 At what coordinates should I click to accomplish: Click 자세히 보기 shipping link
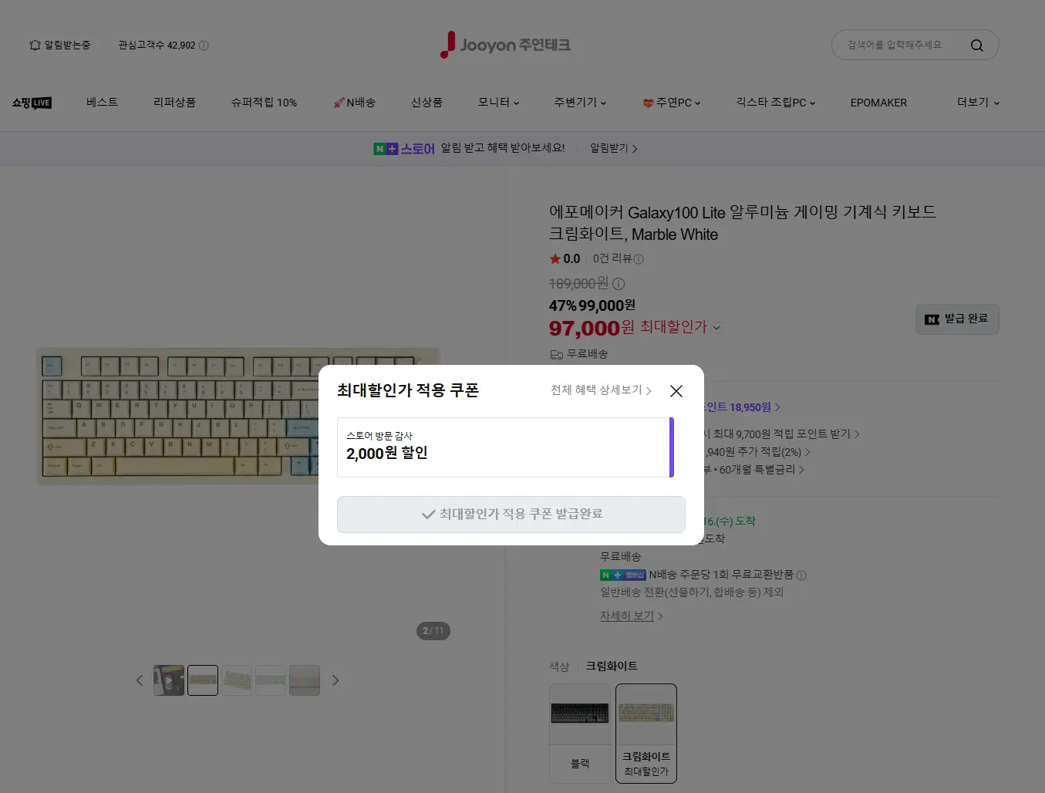[x=632, y=616]
